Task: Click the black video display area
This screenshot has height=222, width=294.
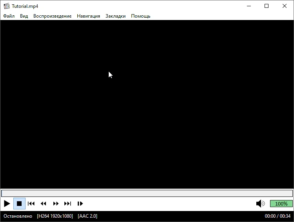Action: click(147, 104)
